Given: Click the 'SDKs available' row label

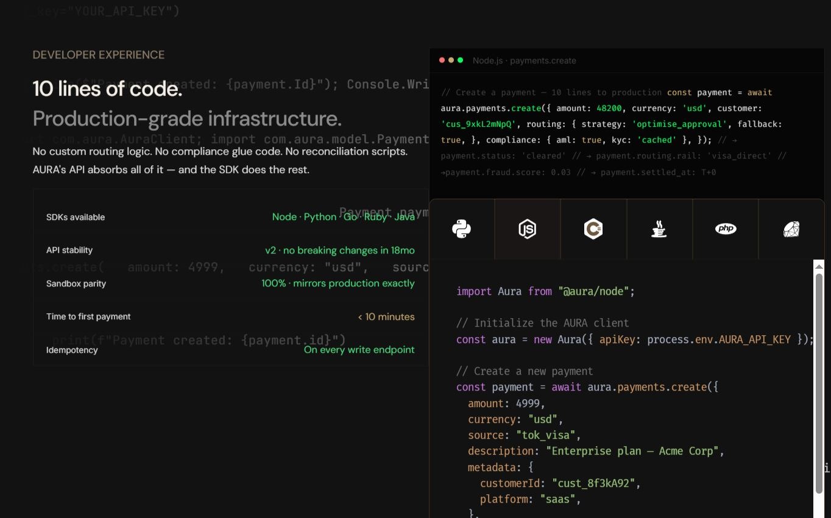Looking at the screenshot, I should pos(76,217).
